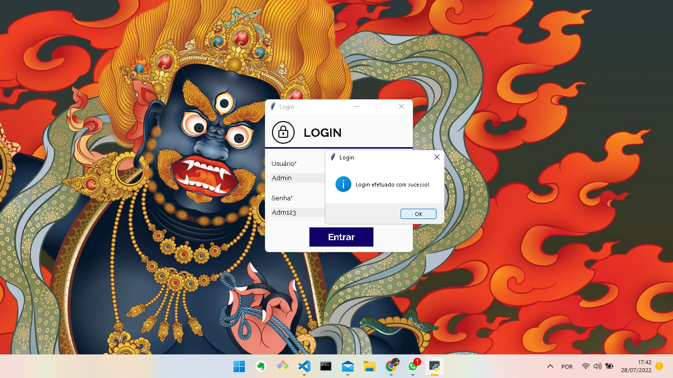Open the Mail app from the taskbar

coord(347,367)
